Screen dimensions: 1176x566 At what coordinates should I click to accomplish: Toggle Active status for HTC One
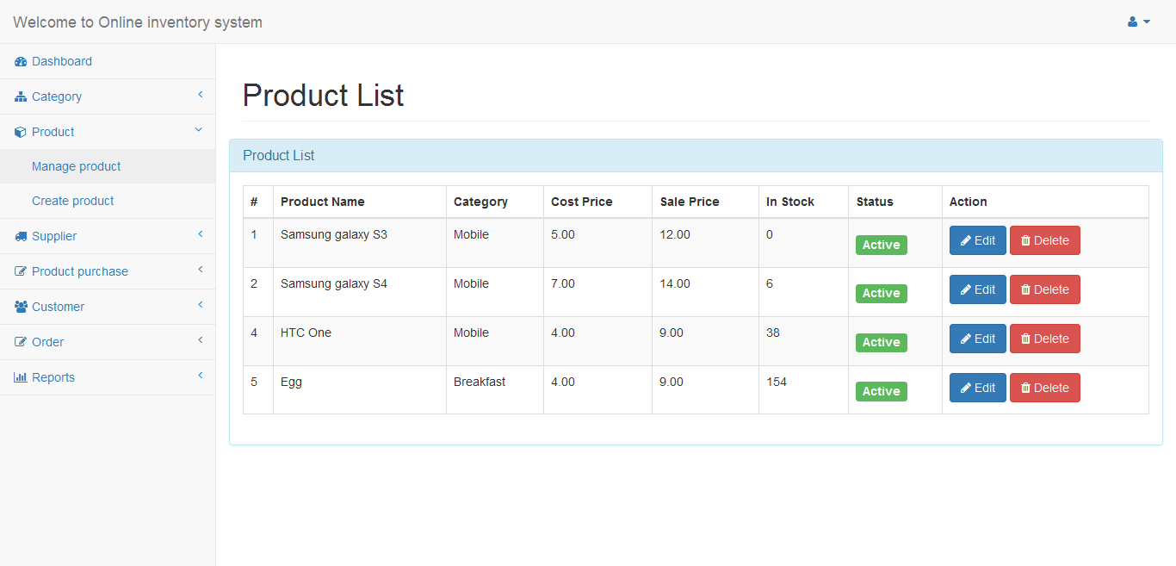[881, 342]
